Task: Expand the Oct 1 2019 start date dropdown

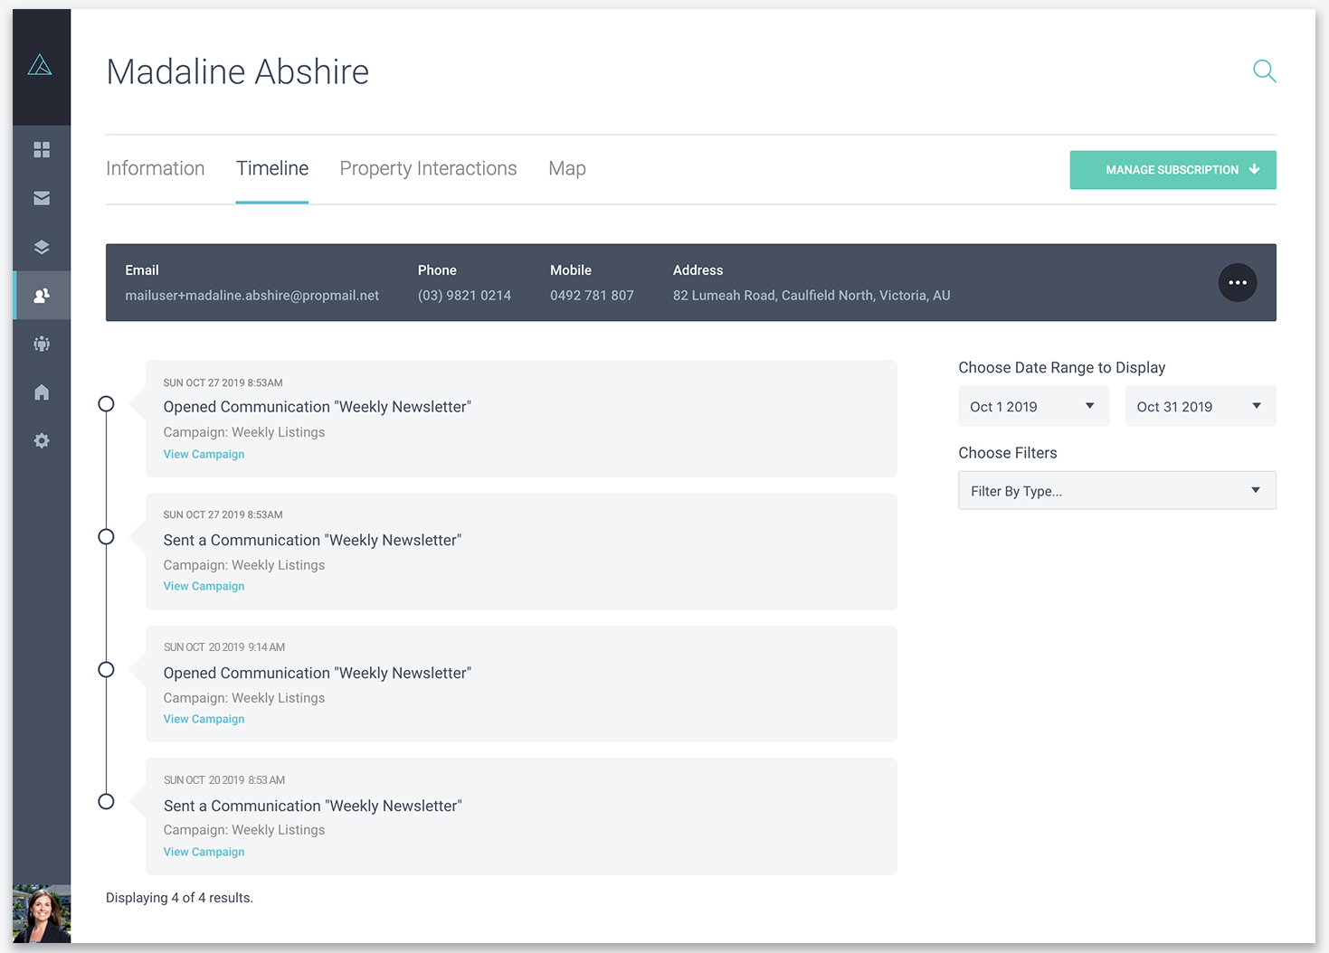Action: 1033,406
